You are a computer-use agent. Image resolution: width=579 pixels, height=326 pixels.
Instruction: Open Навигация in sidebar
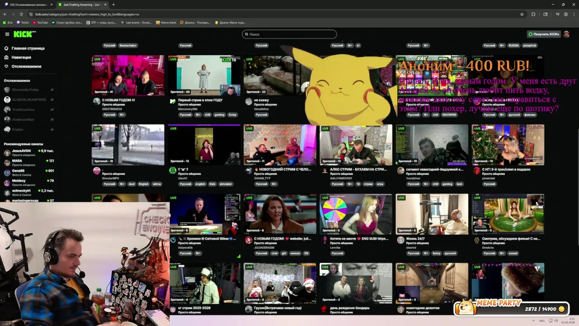pos(18,58)
